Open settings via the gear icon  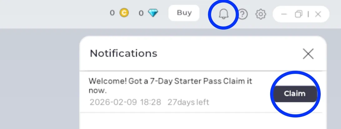tap(260, 14)
